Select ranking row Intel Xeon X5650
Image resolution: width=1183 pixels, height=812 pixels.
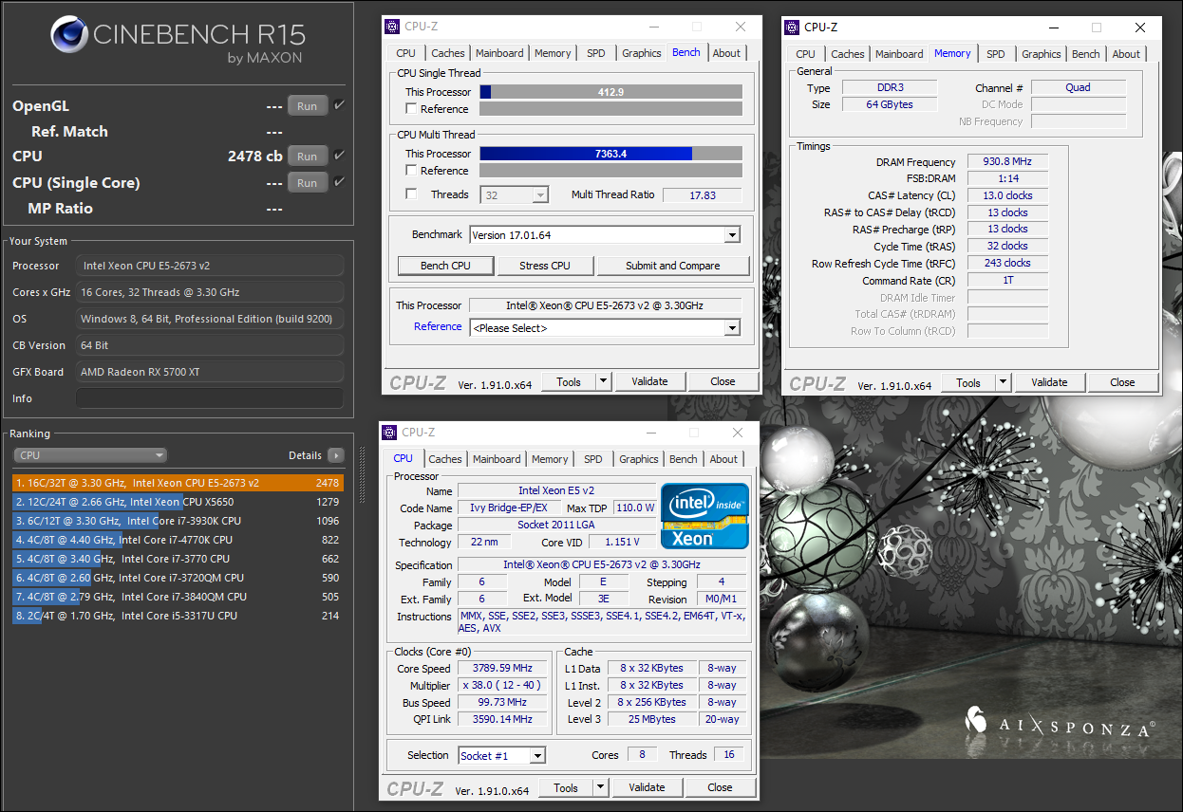click(178, 502)
